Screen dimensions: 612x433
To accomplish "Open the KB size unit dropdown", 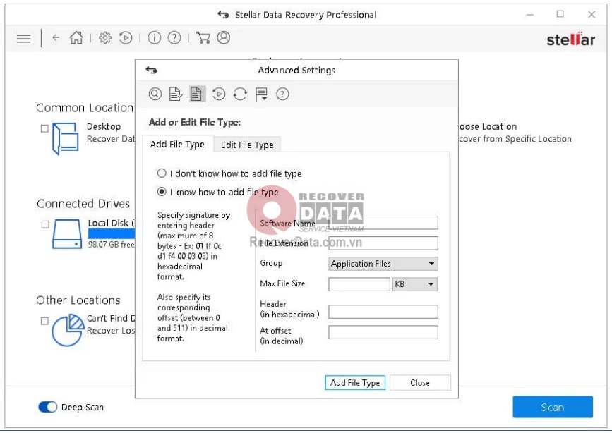I will 414,284.
